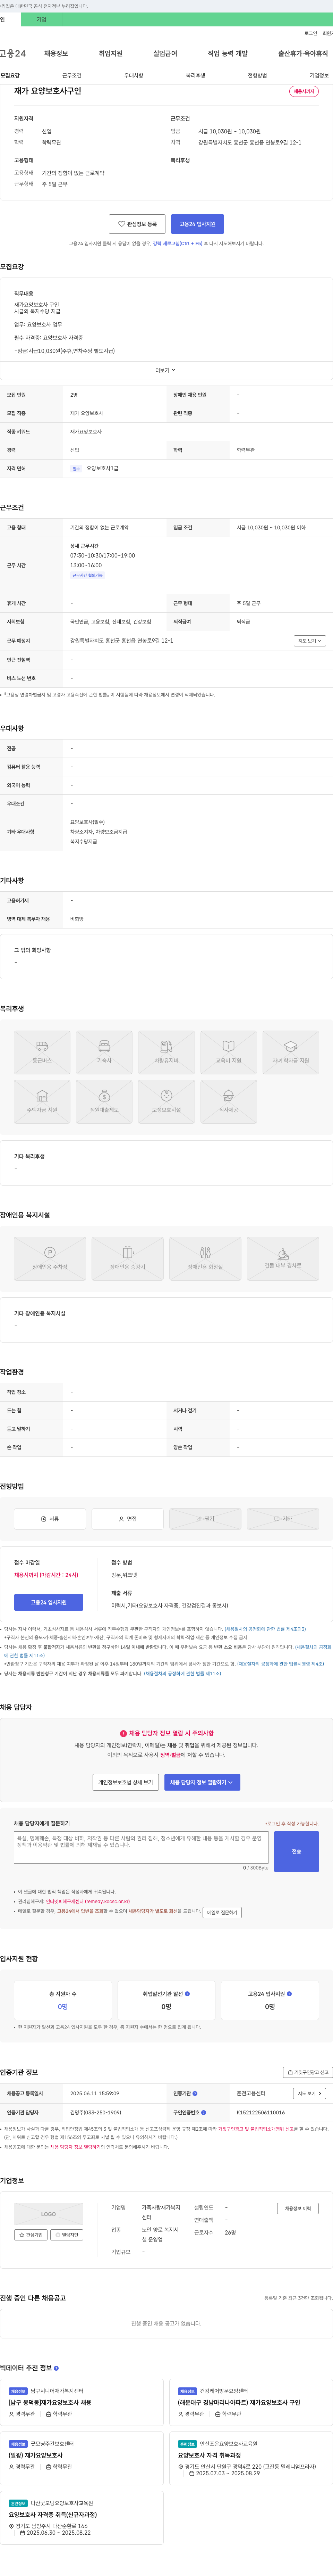Click the 고용24 site logo
Screen dimensions: 333x2576
coord(13,53)
